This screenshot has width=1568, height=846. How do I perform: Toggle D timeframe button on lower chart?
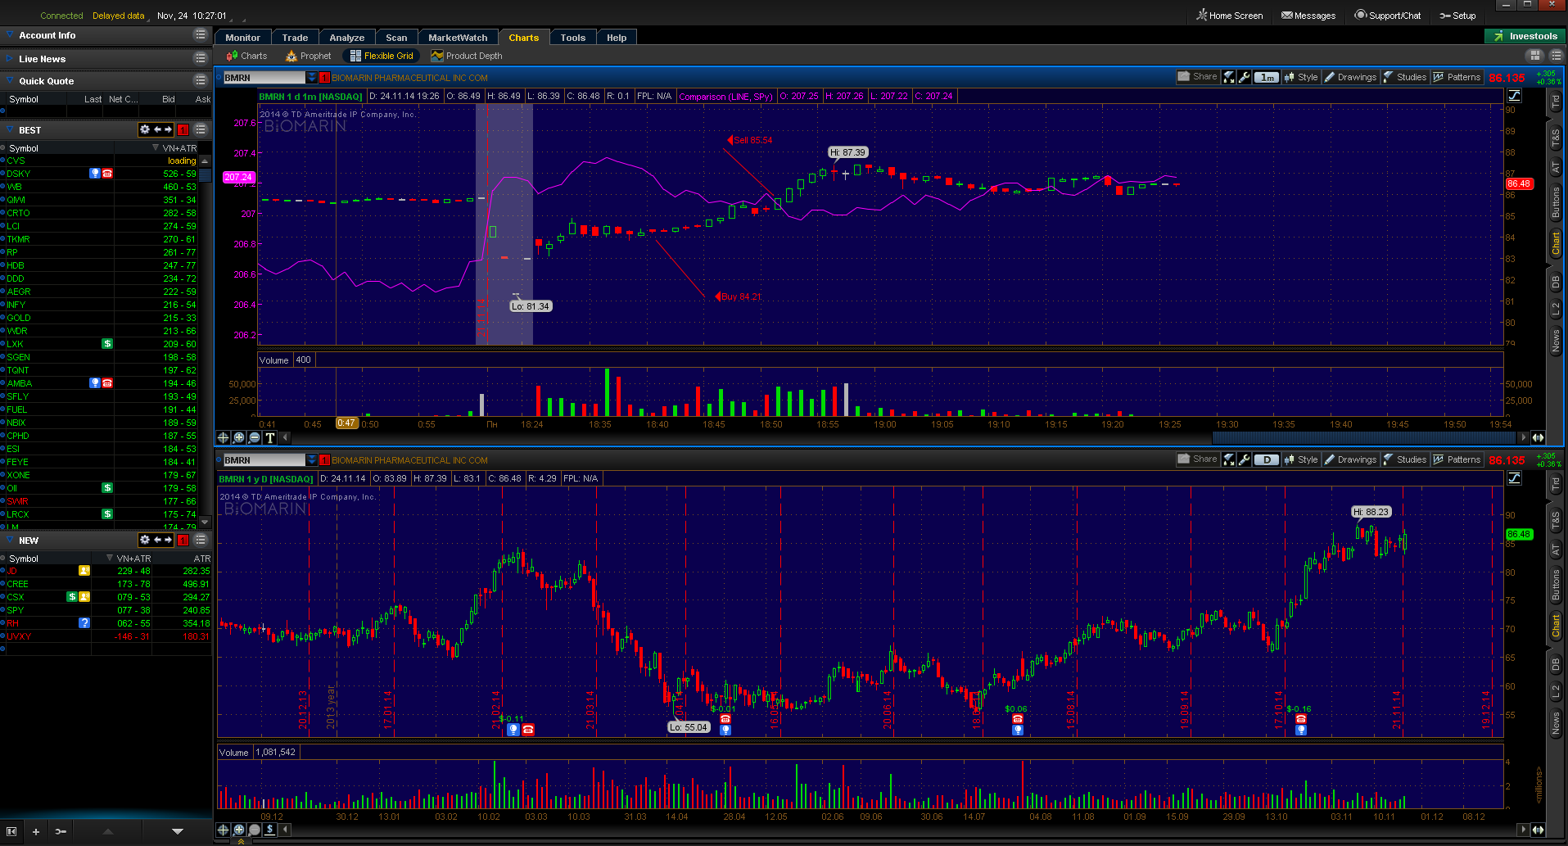(x=1267, y=459)
